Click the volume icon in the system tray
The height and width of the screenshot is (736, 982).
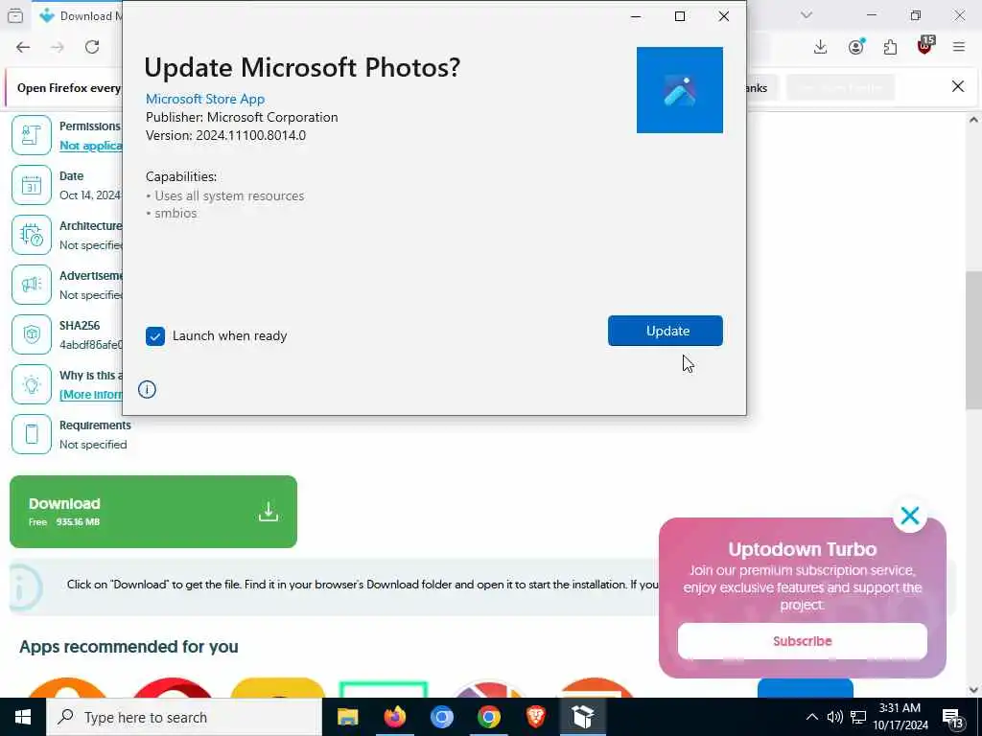click(x=835, y=717)
